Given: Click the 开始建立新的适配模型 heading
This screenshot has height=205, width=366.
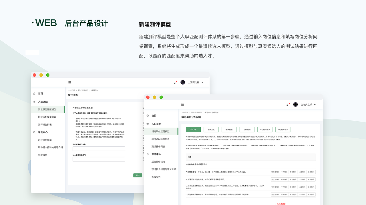Looking at the screenshot, I should pyautogui.click(x=83, y=108).
